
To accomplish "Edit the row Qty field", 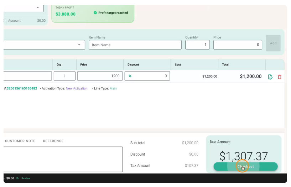I will pyautogui.click(x=64, y=76).
